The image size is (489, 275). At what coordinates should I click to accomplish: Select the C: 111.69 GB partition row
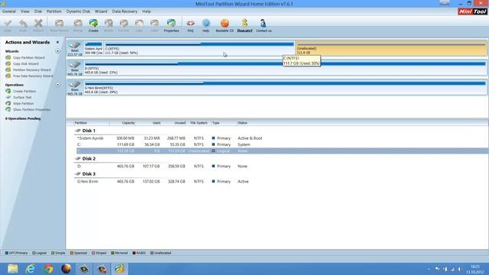[282, 144]
